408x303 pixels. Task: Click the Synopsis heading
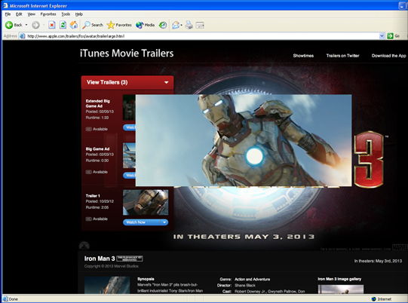point(146,279)
